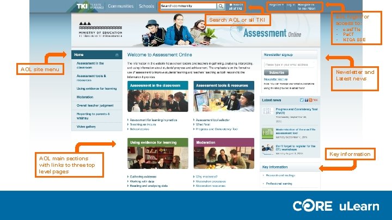Open Research and readings link

(x=280, y=175)
